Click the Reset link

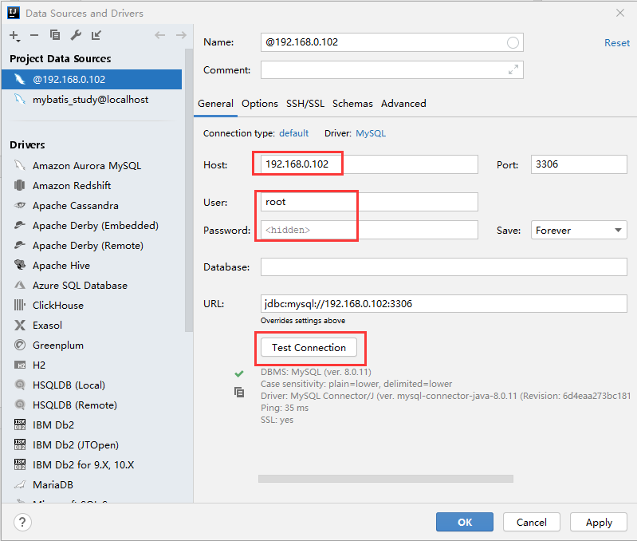point(617,42)
